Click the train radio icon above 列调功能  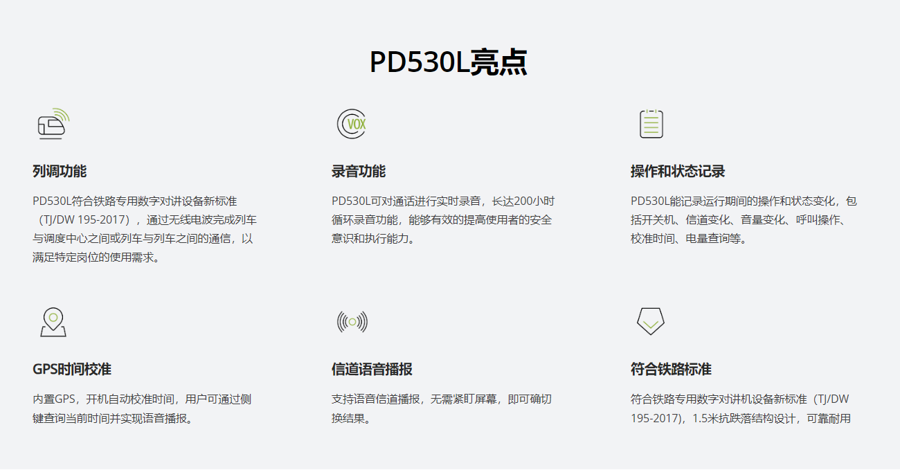coord(52,125)
